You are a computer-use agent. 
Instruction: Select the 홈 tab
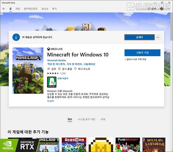click(11, 9)
